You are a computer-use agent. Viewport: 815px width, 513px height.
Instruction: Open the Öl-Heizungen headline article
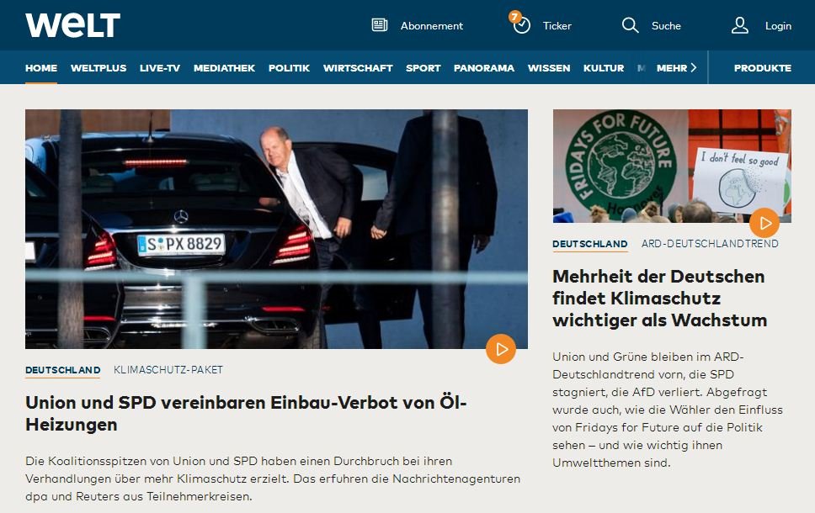246,413
